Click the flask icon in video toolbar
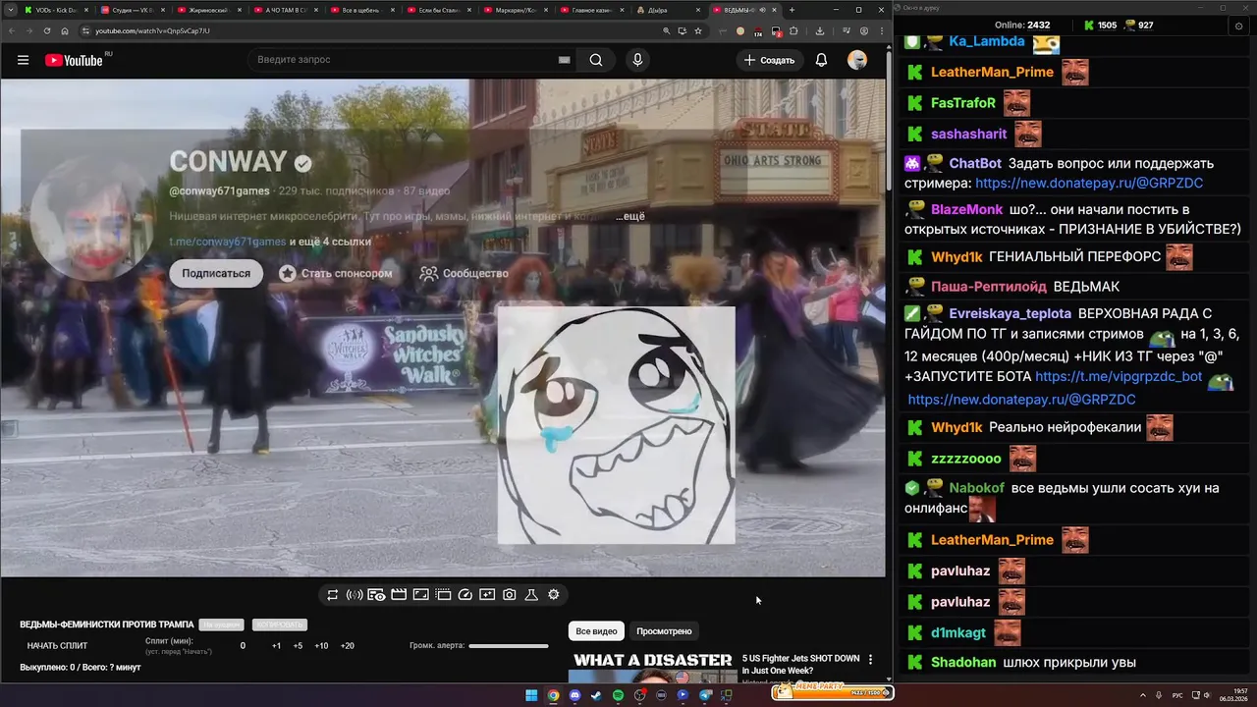Image resolution: width=1257 pixels, height=707 pixels. [x=531, y=595]
